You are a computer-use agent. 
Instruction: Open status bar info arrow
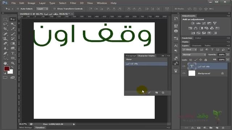coord(74,124)
